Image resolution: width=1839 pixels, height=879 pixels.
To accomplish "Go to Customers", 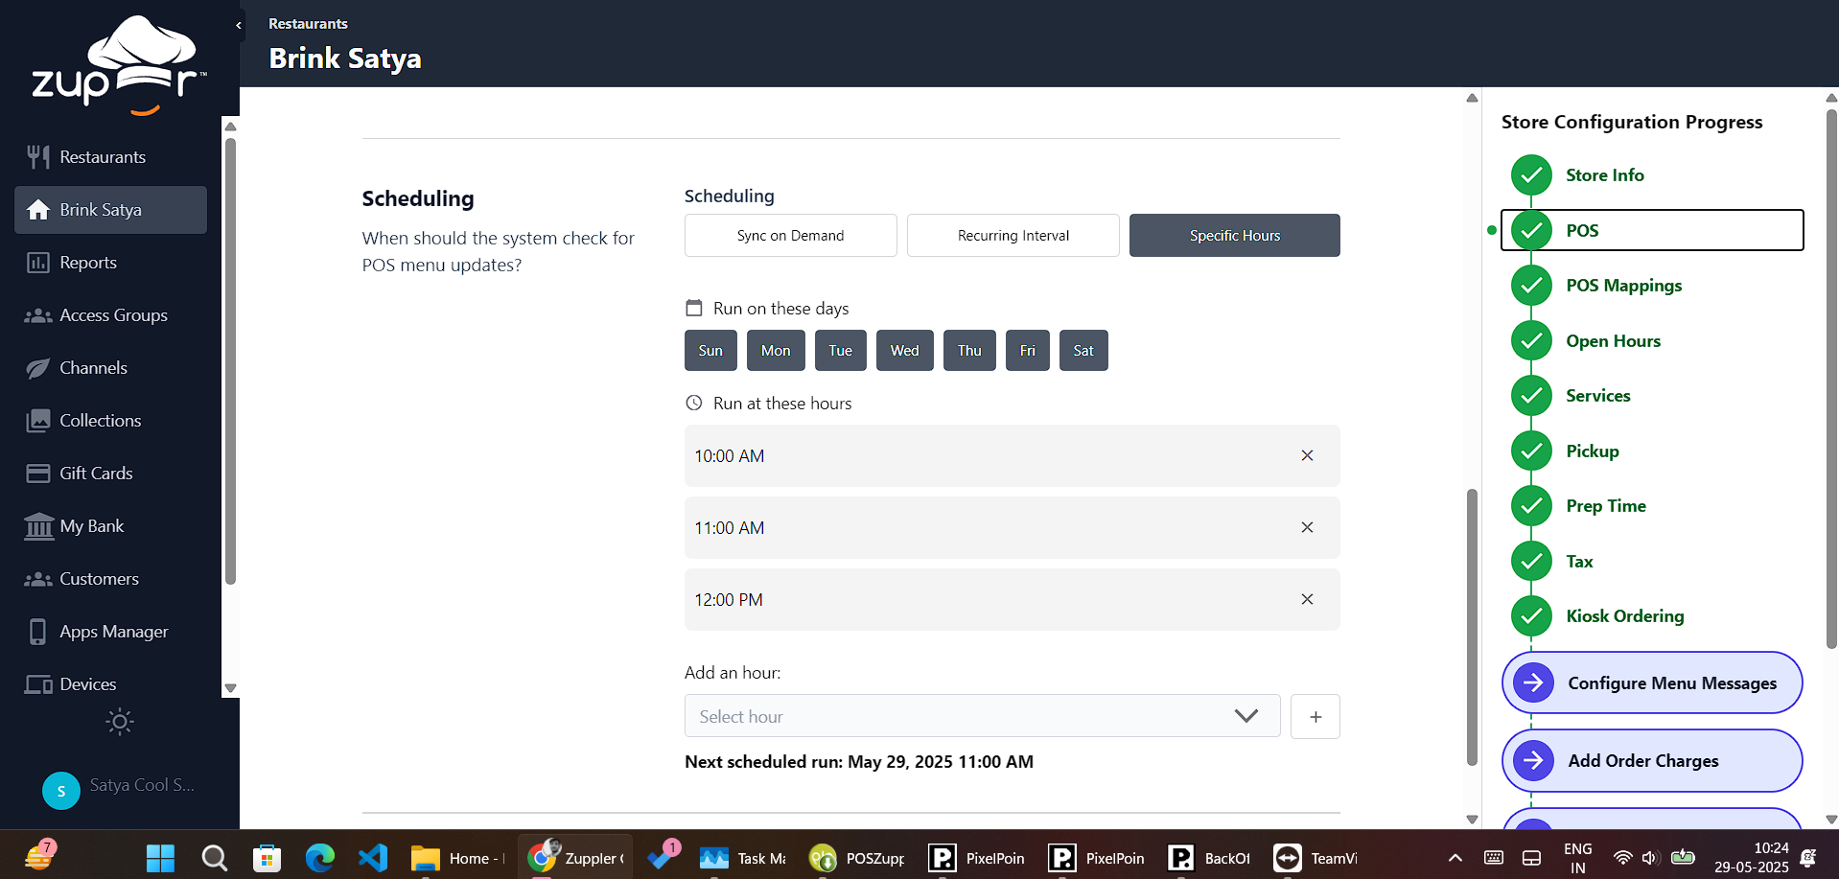I will 110,579.
